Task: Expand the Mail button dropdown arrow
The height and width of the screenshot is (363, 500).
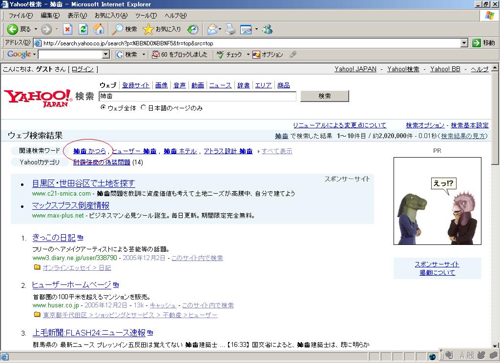Action: click(x=220, y=29)
